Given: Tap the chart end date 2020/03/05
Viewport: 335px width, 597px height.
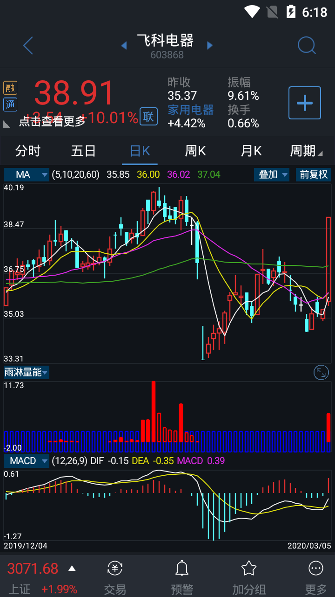Looking at the screenshot, I should 309,545.
